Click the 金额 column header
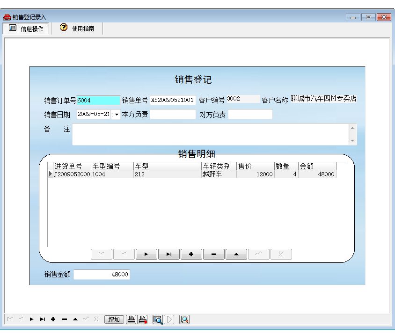The image size is (395, 333). (x=317, y=166)
